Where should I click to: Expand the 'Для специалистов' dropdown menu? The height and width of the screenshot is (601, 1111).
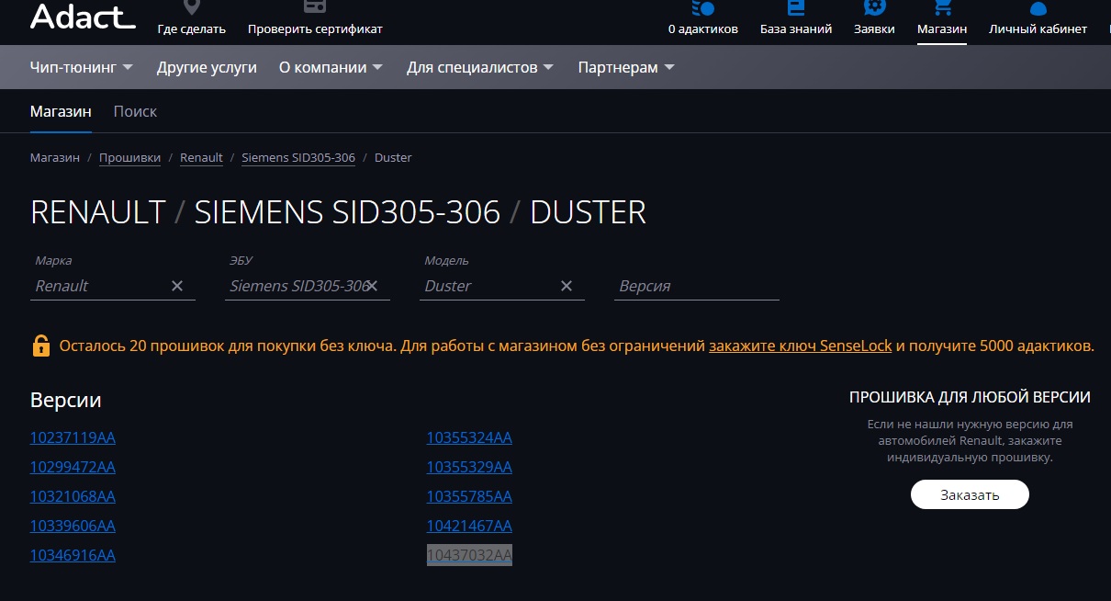click(480, 67)
